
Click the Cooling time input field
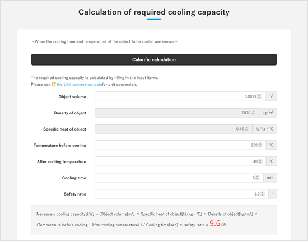click(179, 178)
